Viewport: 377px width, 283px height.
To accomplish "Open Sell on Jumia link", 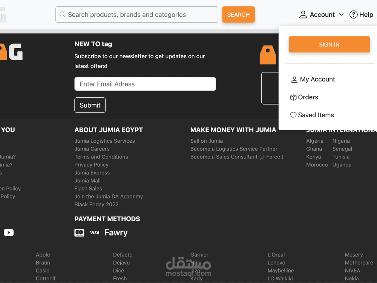I will tap(207, 141).
